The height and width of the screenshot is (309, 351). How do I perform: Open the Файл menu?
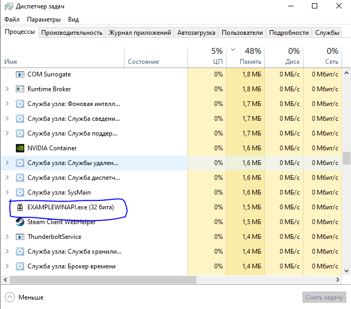12,20
